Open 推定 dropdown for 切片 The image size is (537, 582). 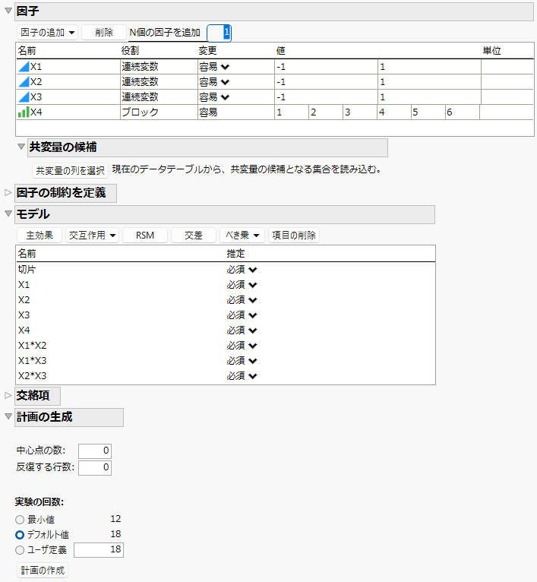pyautogui.click(x=253, y=270)
